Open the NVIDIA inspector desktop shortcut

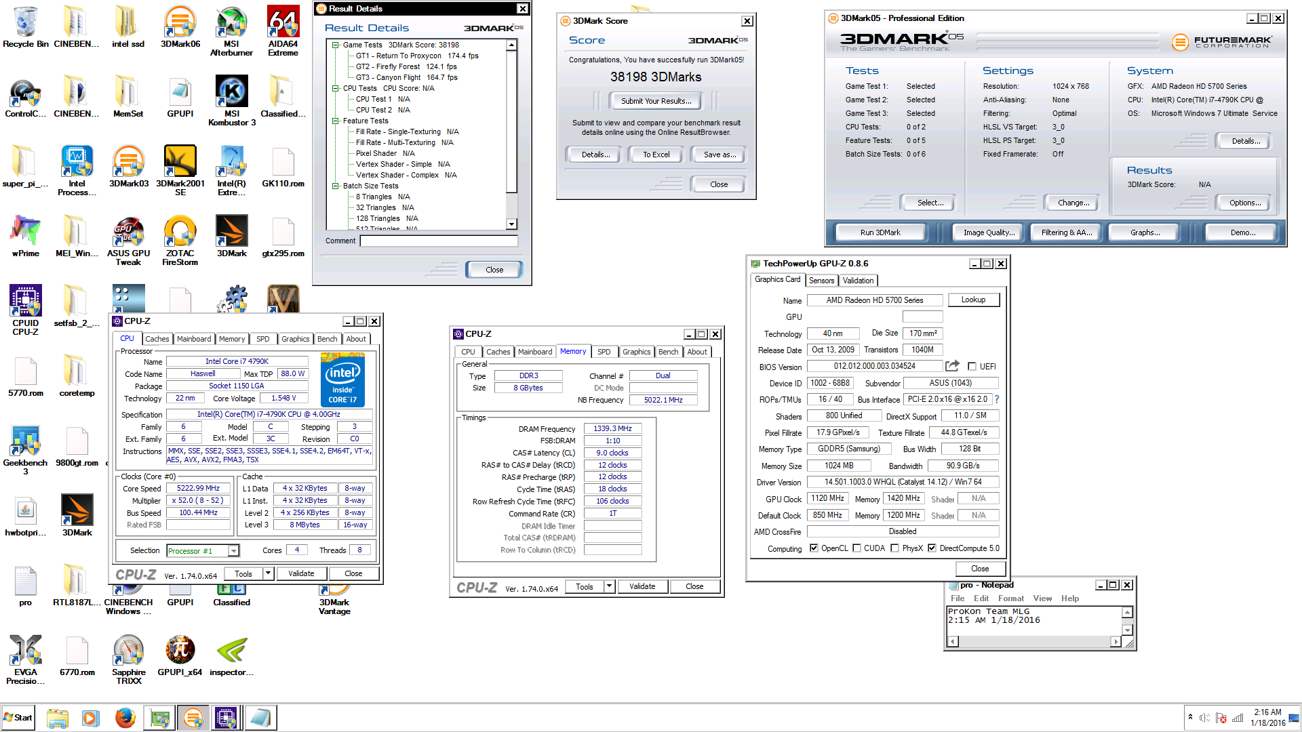(x=231, y=655)
